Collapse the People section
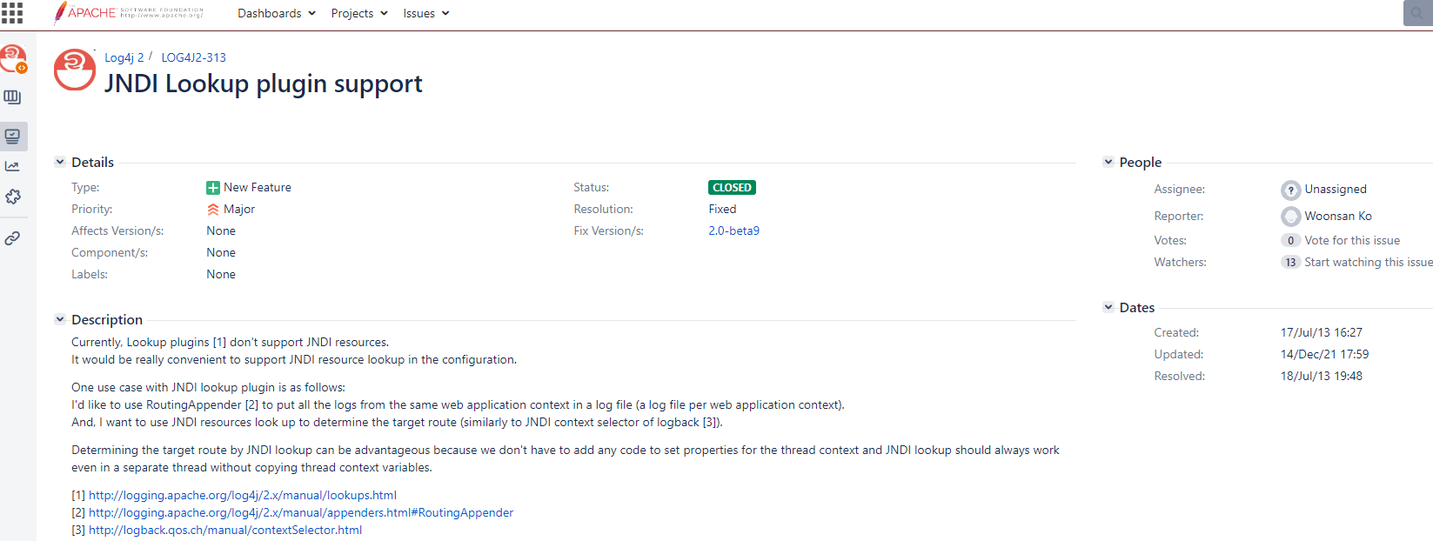The height and width of the screenshot is (541, 1433). coord(1108,162)
